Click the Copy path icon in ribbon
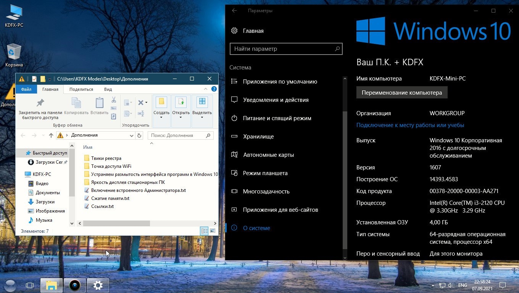The height and width of the screenshot is (293, 519). tap(114, 108)
